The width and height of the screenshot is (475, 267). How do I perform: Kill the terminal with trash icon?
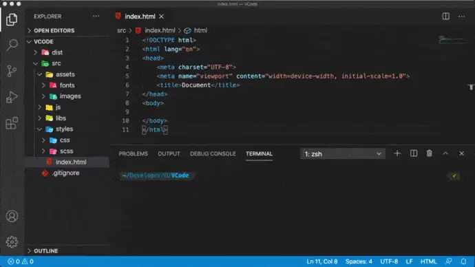point(430,153)
